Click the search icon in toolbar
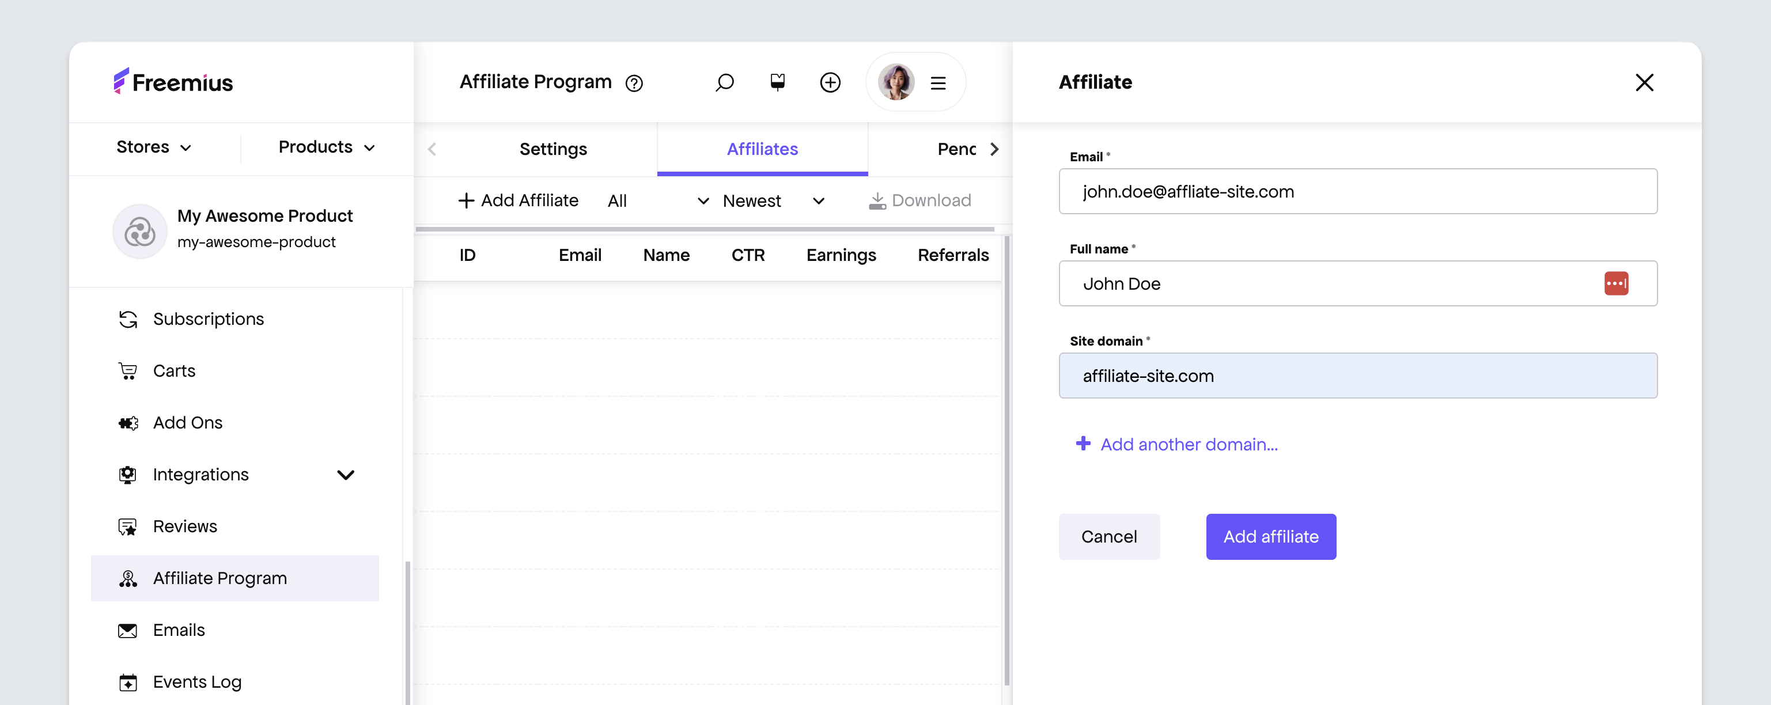This screenshot has height=705, width=1771. (723, 81)
